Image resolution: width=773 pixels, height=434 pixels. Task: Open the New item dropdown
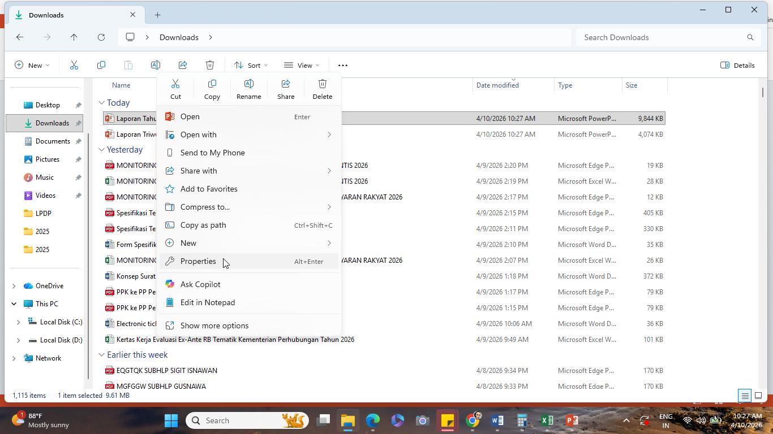point(32,65)
